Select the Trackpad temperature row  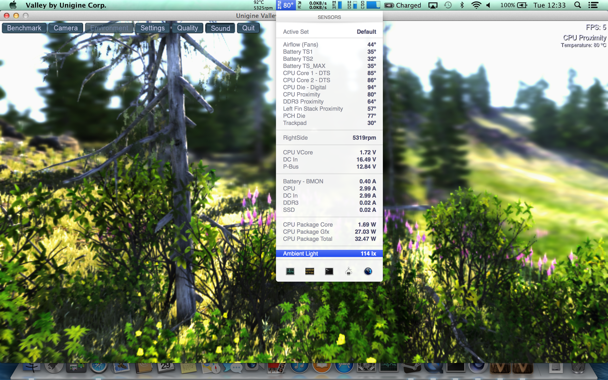pos(329,123)
